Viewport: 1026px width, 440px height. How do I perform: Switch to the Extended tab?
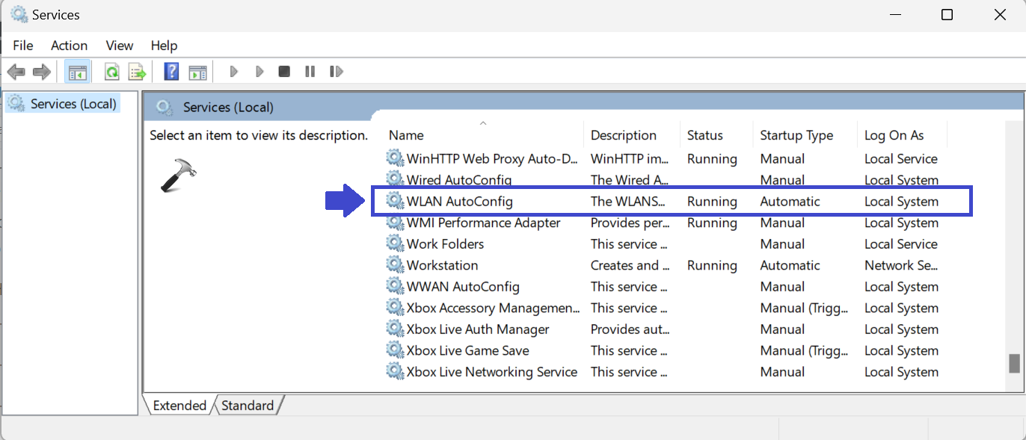[x=179, y=406]
